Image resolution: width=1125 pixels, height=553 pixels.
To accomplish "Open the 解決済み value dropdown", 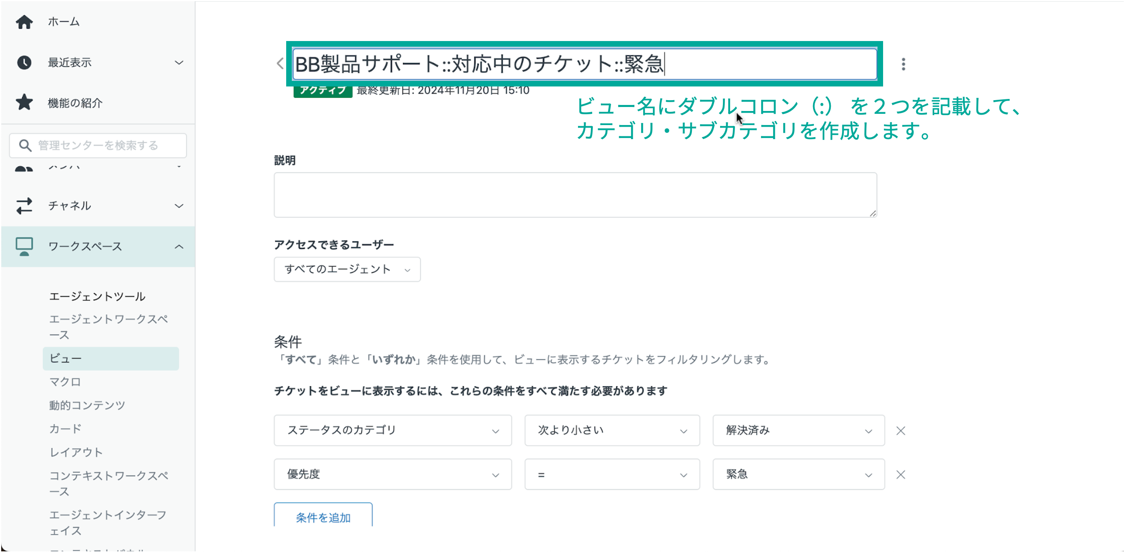I will click(x=798, y=430).
